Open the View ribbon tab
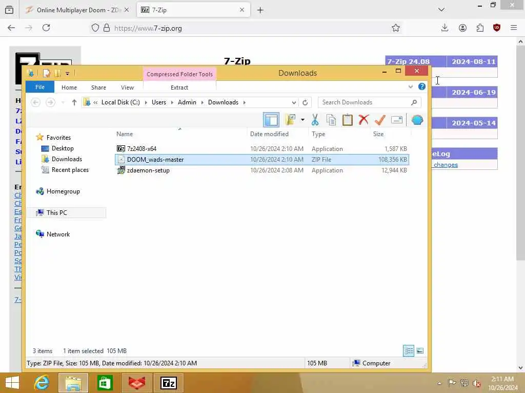 (x=127, y=87)
